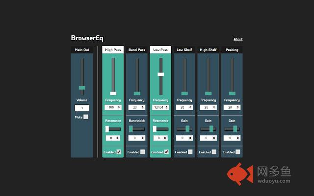Image resolution: width=314 pixels, height=196 pixels.
Task: Select the Low Shelf header
Action: tap(184, 50)
